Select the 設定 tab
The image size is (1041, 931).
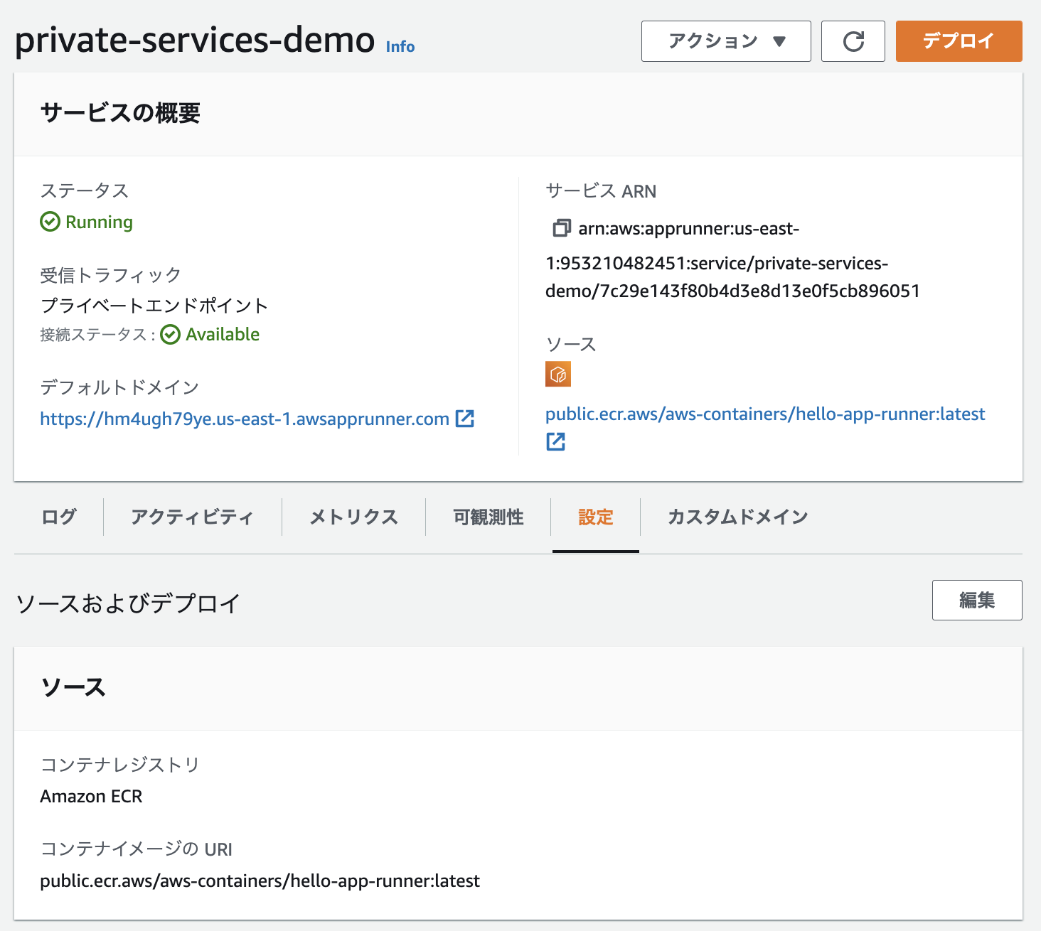(596, 517)
